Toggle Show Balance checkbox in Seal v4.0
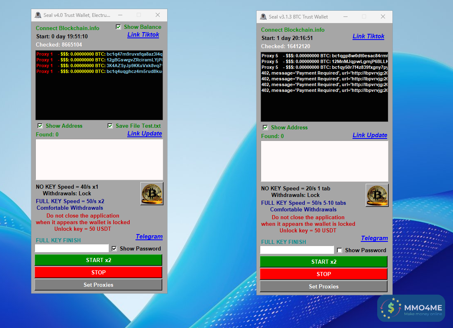The image size is (453, 328). 119,27
